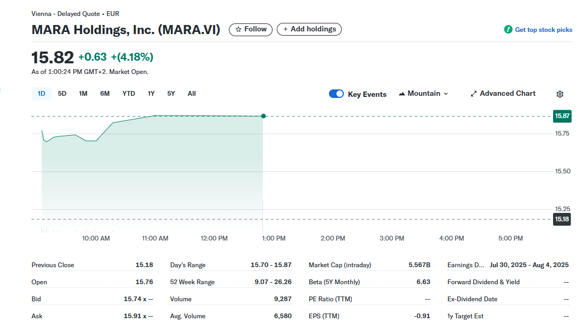Click the Volume value 9,287
This screenshot has height=330, width=585.
click(283, 299)
